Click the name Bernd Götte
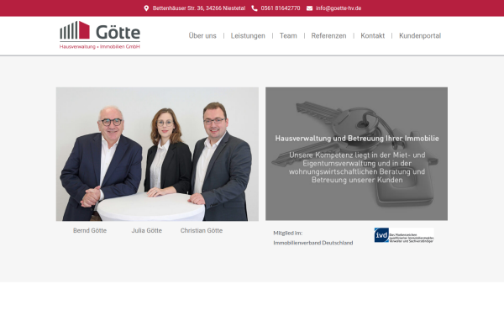Viewport: 504px width, 315px height. pyautogui.click(x=90, y=230)
